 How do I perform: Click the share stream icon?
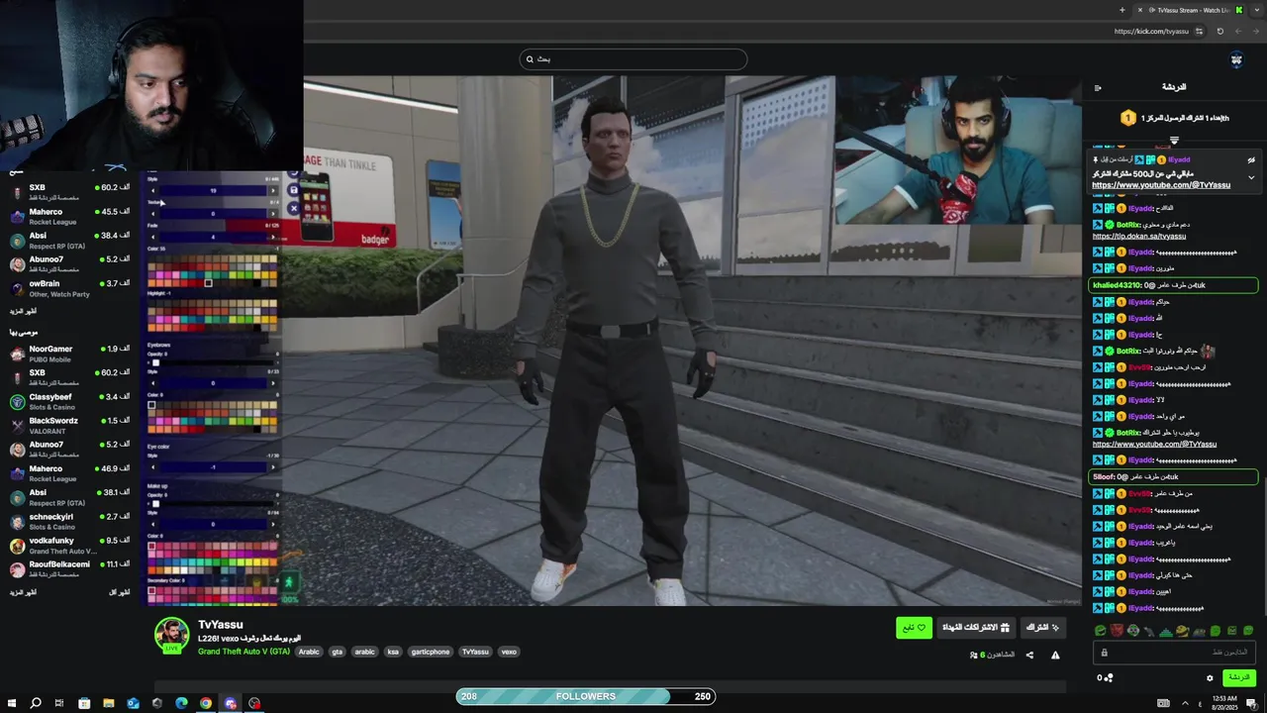point(1029,655)
